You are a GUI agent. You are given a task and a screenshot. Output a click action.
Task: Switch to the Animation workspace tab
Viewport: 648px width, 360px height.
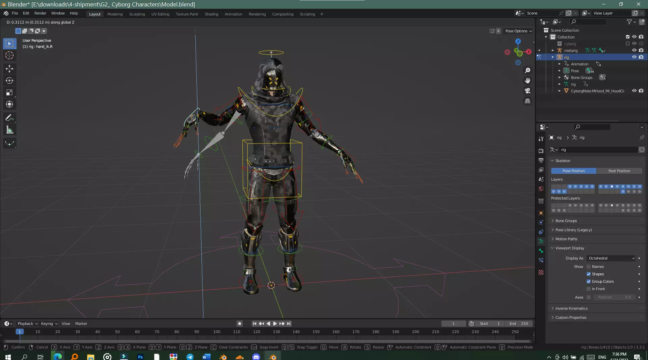[233, 14]
